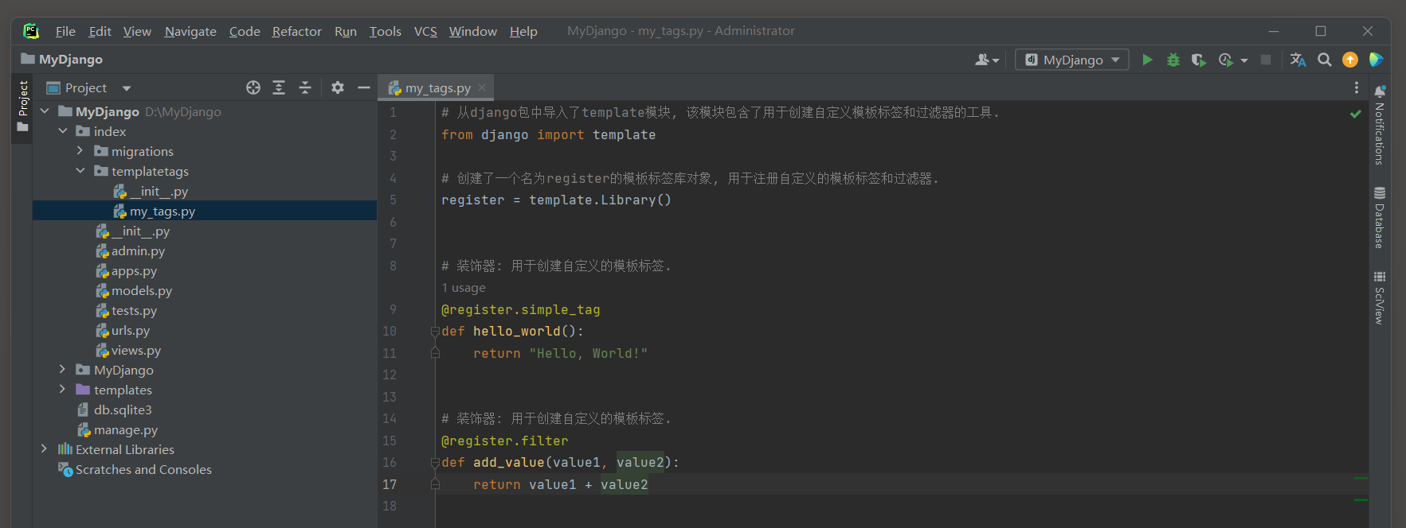Click the PyCharm logo icon
Image resolution: width=1406 pixels, height=528 pixels.
pos(31,31)
